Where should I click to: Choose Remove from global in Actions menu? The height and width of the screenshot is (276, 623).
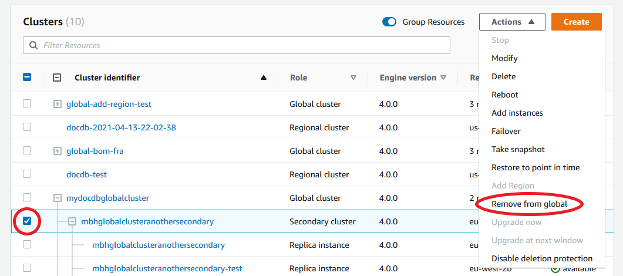tap(529, 204)
